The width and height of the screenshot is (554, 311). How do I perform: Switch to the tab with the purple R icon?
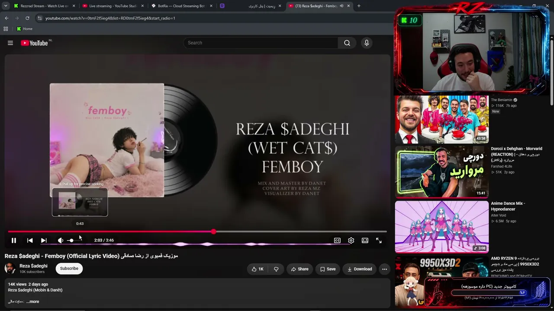[x=222, y=6]
